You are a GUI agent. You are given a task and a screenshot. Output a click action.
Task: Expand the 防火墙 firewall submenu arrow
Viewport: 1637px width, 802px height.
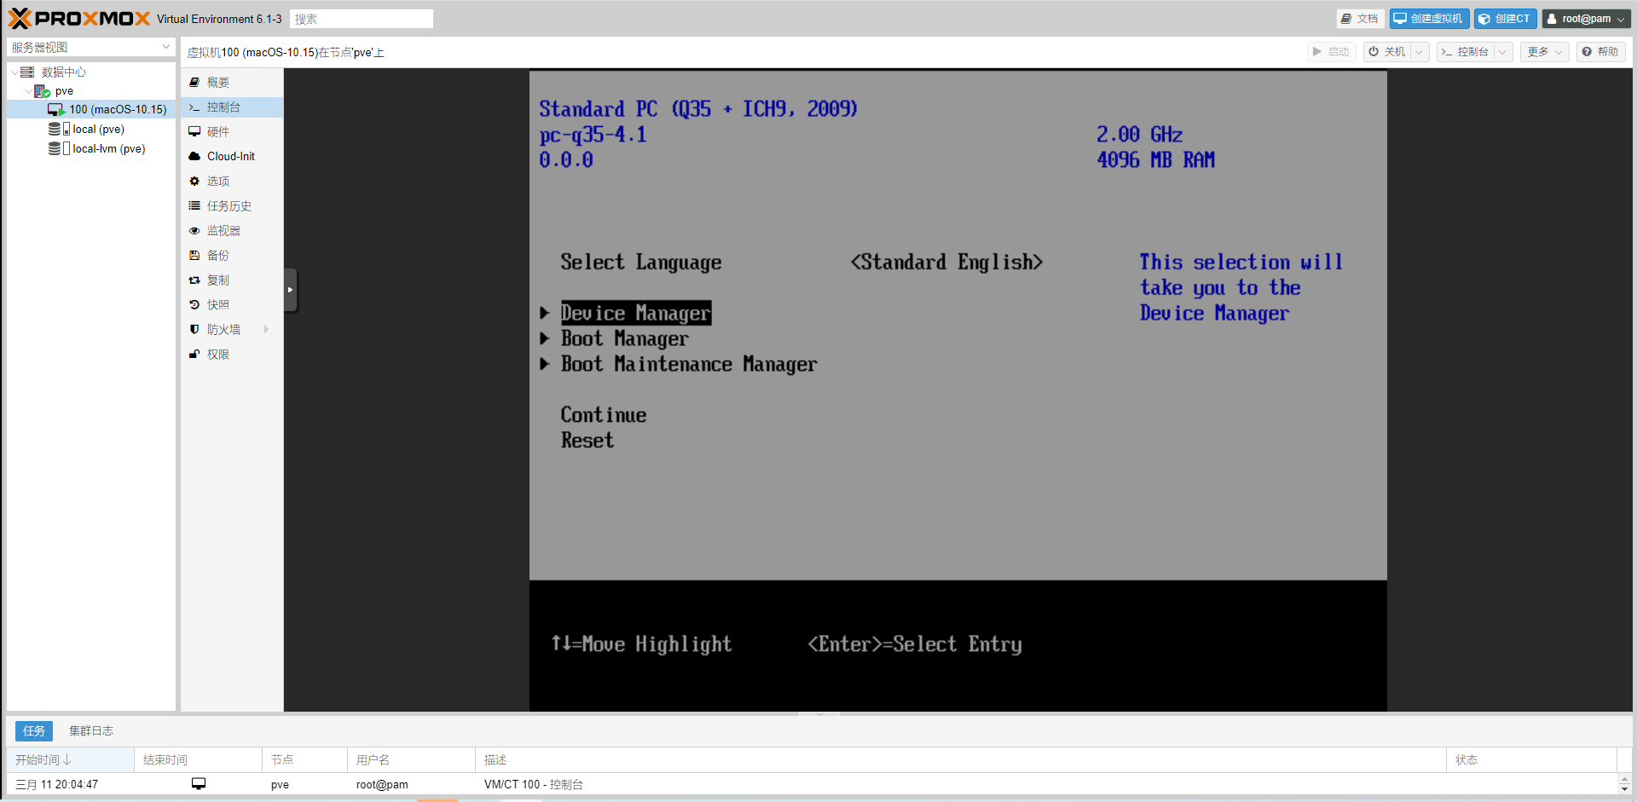pyautogui.click(x=267, y=330)
